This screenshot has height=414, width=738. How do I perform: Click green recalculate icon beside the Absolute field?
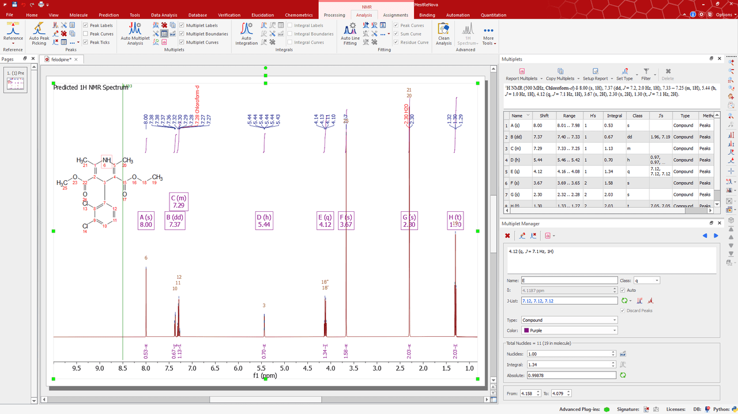(x=623, y=375)
